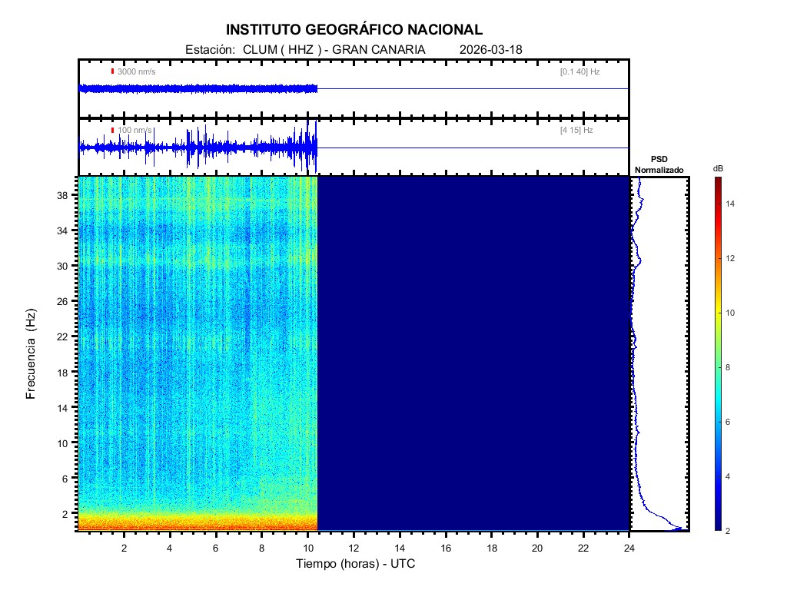The image size is (787, 590).
Task: Click the 38 tick on the frequency axis
Action: 68,196
